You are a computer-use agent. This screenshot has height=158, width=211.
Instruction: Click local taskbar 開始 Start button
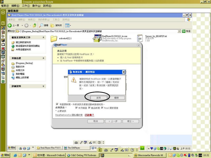(5, 155)
